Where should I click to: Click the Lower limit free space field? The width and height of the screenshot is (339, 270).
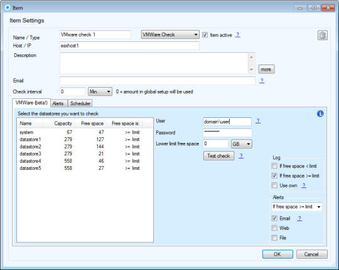(x=215, y=143)
